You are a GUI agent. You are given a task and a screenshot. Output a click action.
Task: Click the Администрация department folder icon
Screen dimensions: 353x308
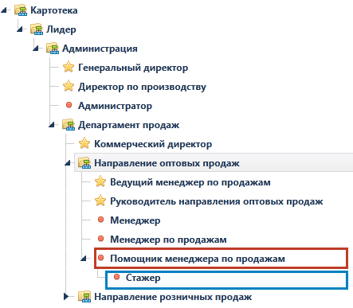53,49
